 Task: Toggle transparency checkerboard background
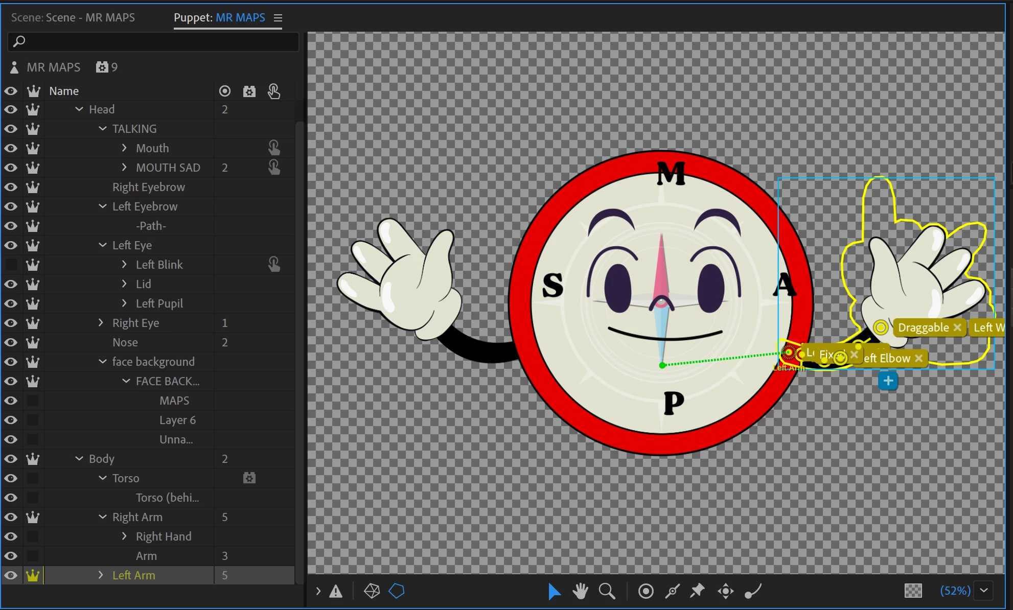(x=913, y=591)
